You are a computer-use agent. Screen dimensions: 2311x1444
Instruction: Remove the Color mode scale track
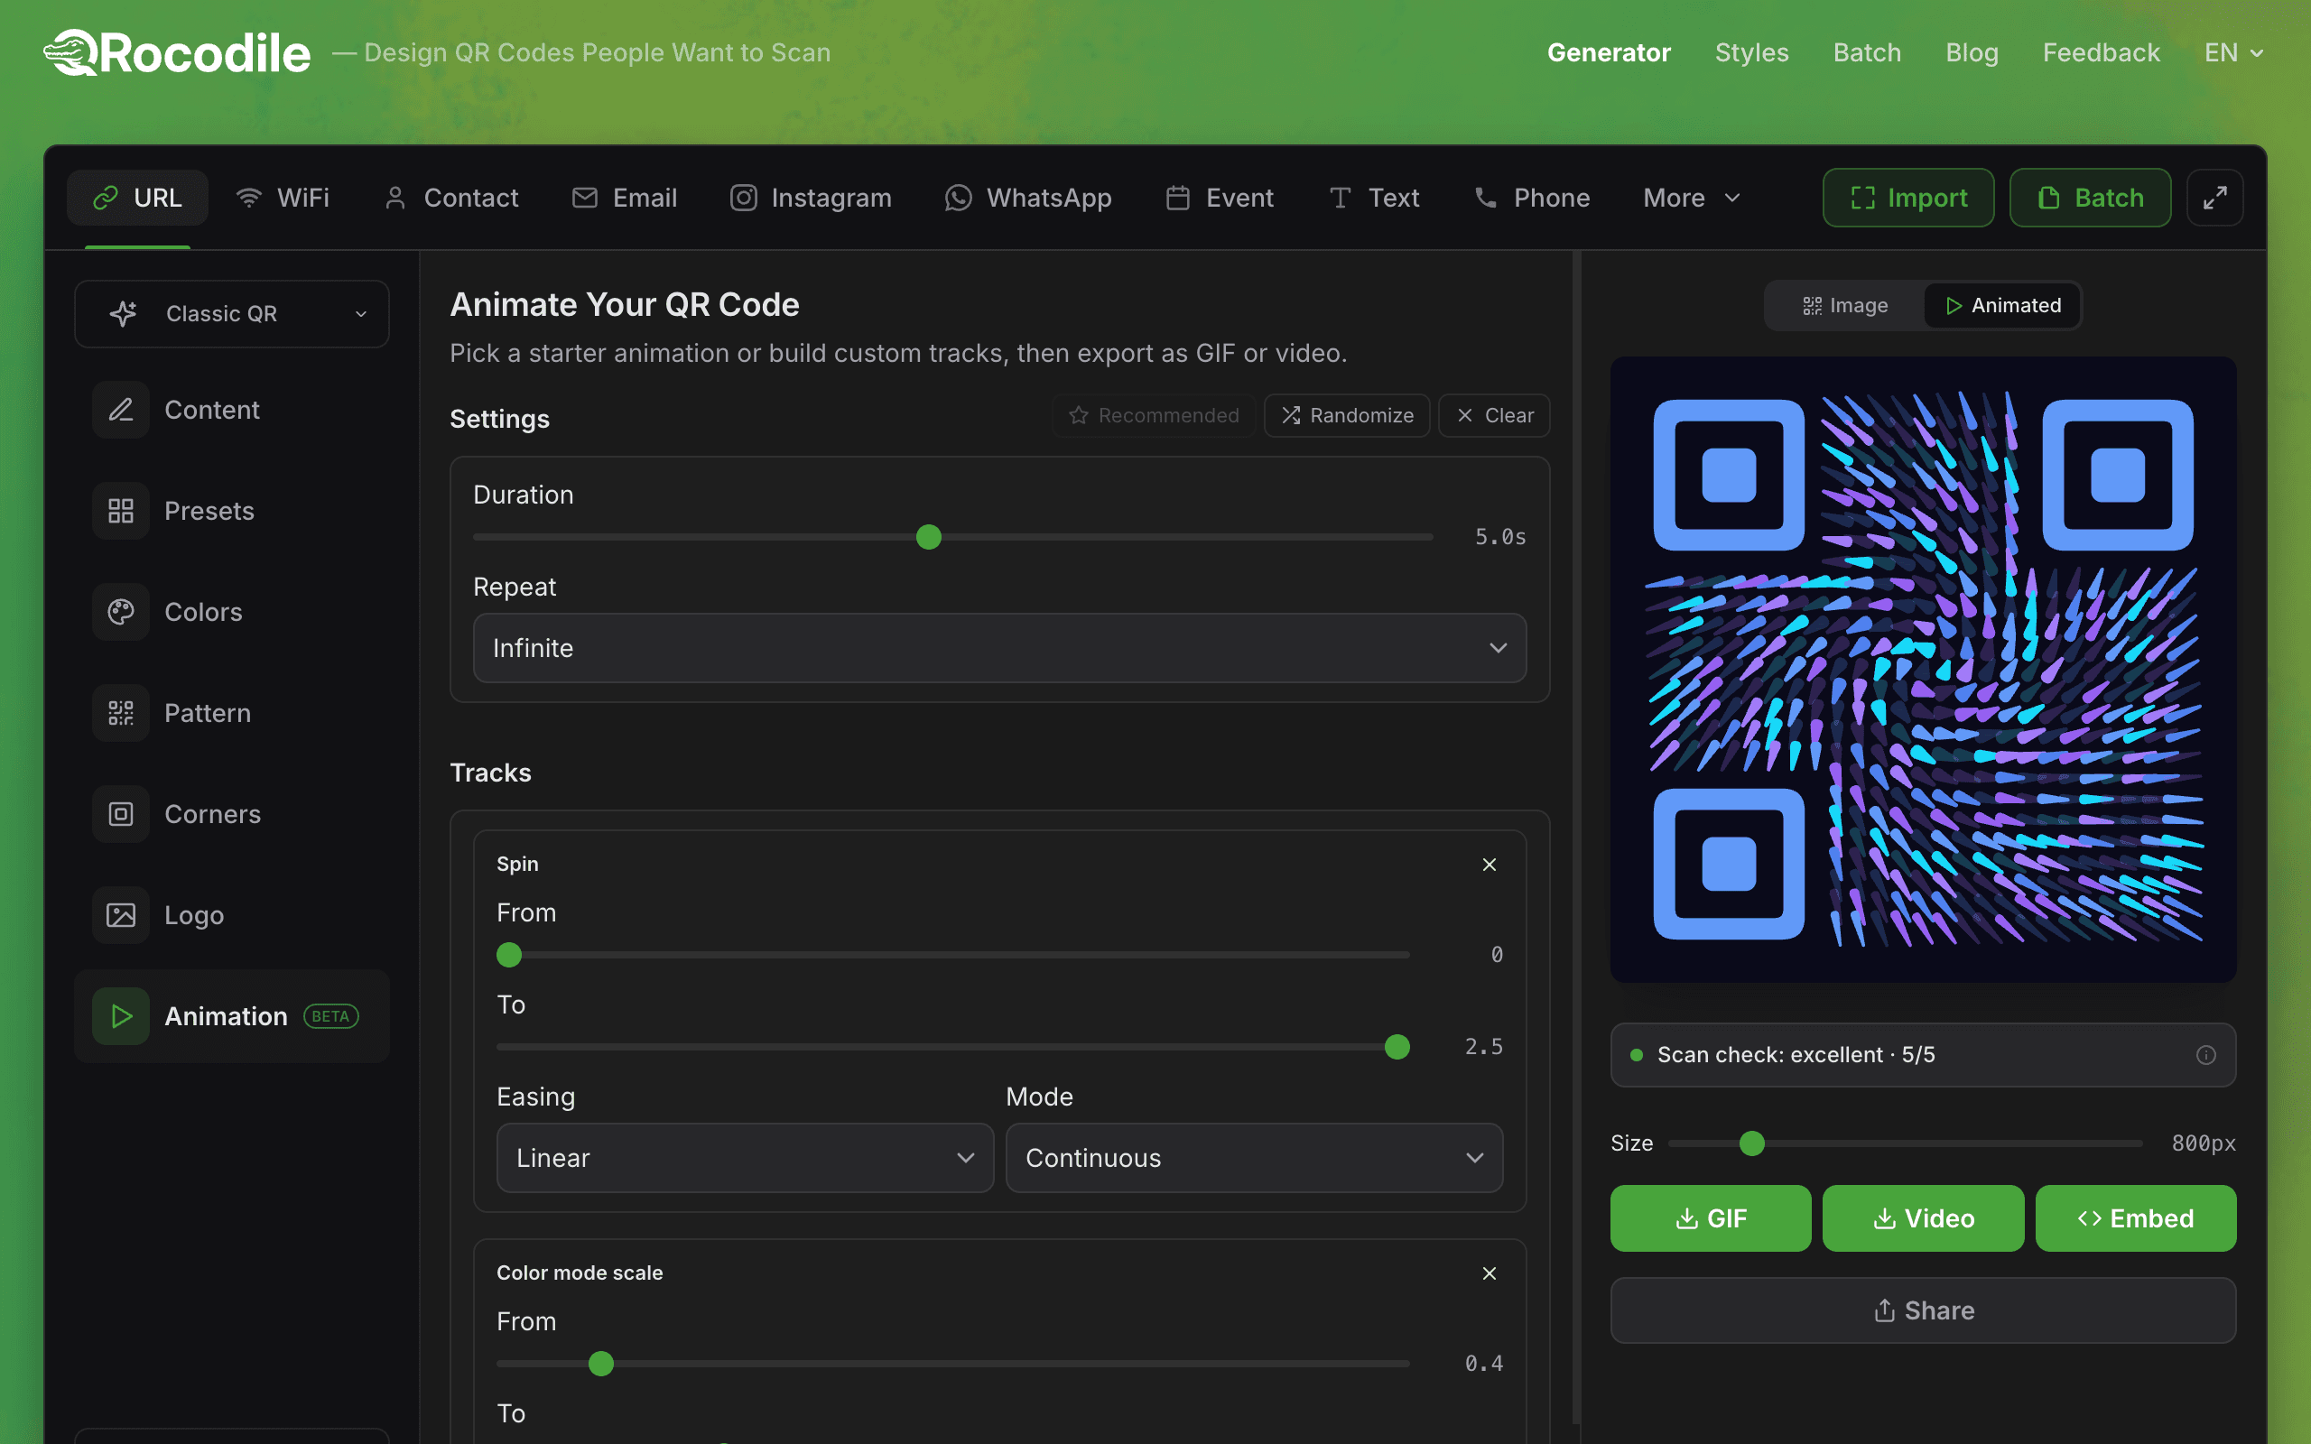[1489, 1273]
